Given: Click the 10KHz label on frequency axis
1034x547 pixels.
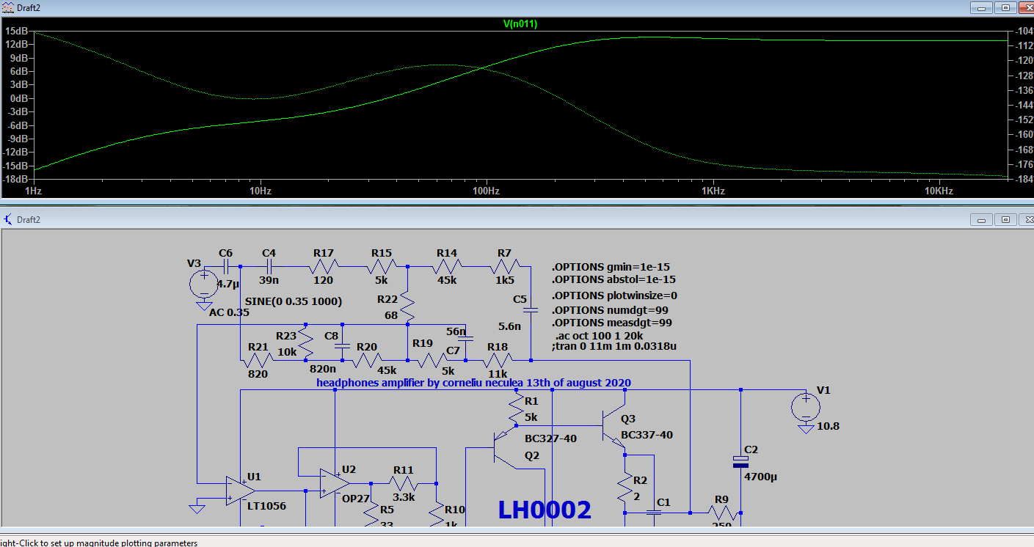Looking at the screenshot, I should coord(939,191).
